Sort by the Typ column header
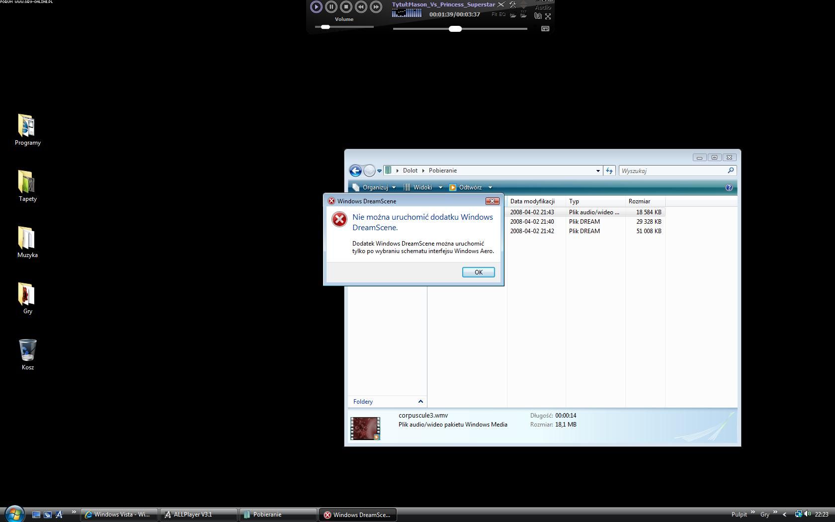The image size is (835, 522). (595, 201)
